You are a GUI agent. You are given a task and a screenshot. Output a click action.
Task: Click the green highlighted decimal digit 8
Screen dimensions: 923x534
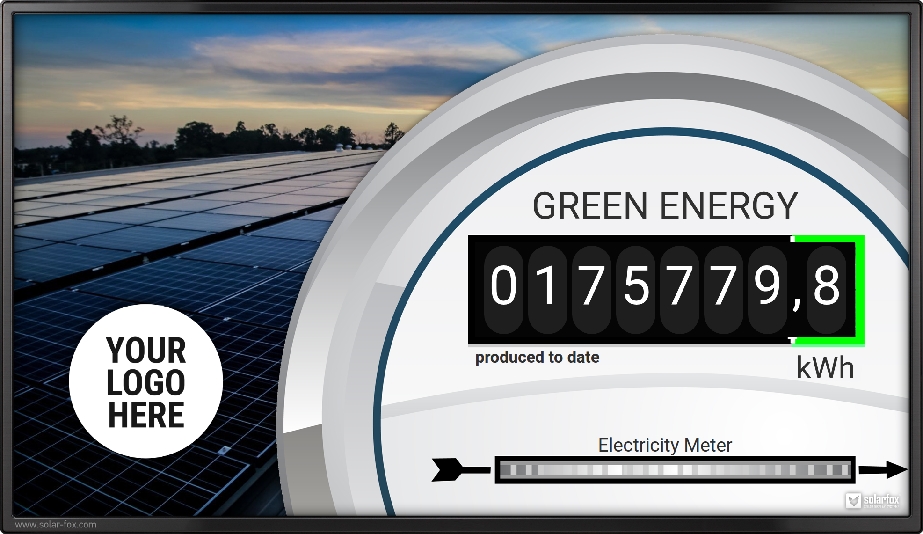pyautogui.click(x=826, y=286)
